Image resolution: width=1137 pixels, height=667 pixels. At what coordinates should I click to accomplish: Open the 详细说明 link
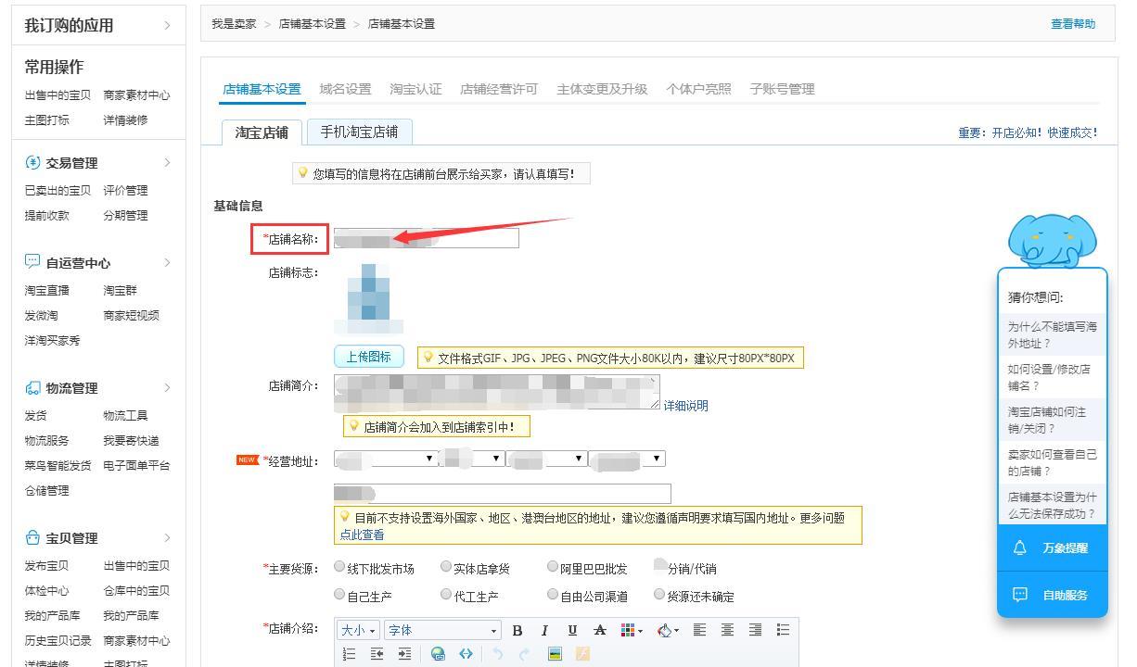(685, 406)
